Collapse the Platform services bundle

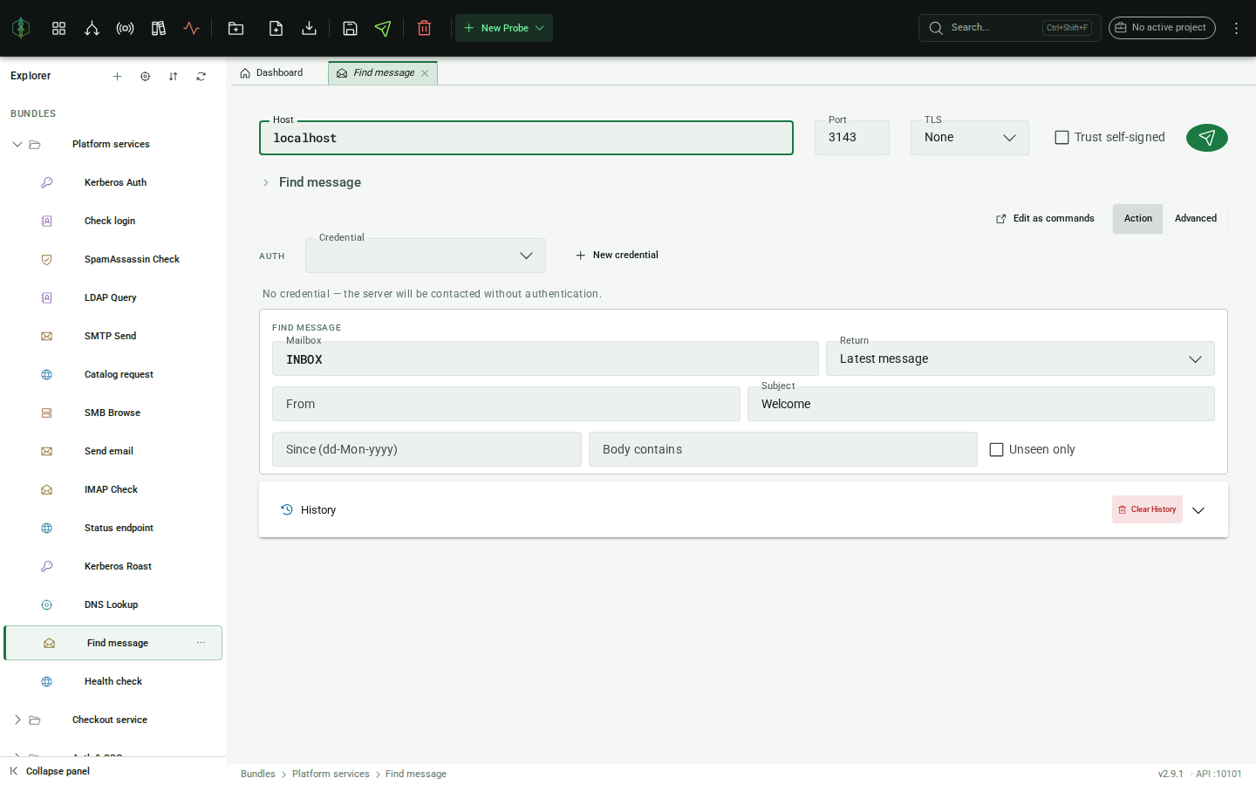[17, 144]
